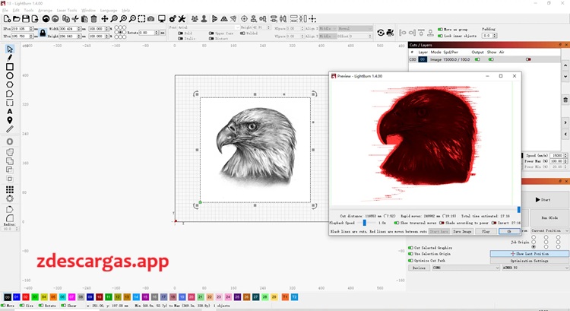
Task: Open the Laser Tools menu
Action: [67, 10]
